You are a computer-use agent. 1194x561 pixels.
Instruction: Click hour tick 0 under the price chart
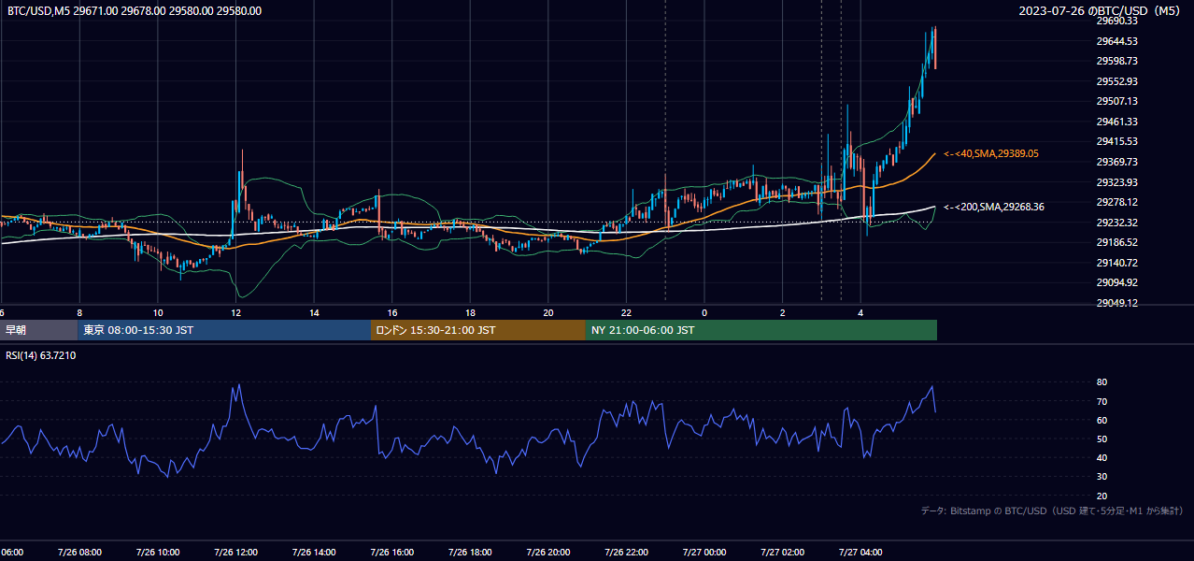[704, 313]
